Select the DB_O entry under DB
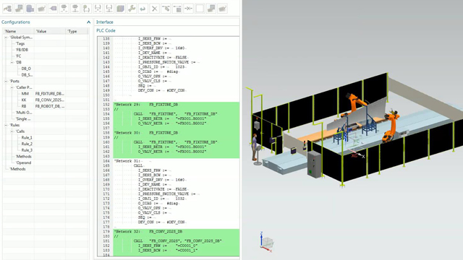The image size is (463, 260). coord(26,69)
